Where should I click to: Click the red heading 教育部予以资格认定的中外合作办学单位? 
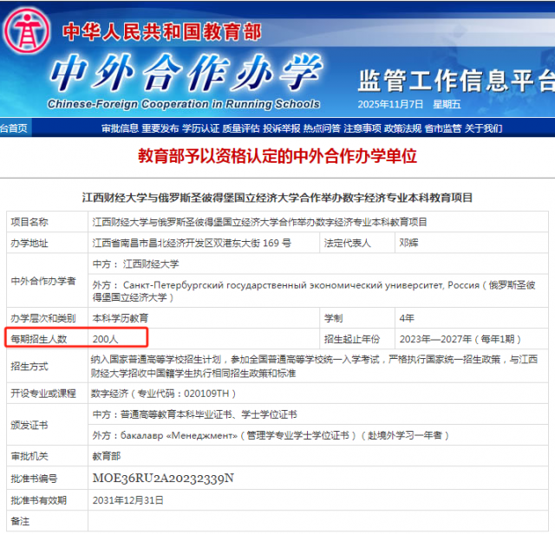coord(277,157)
